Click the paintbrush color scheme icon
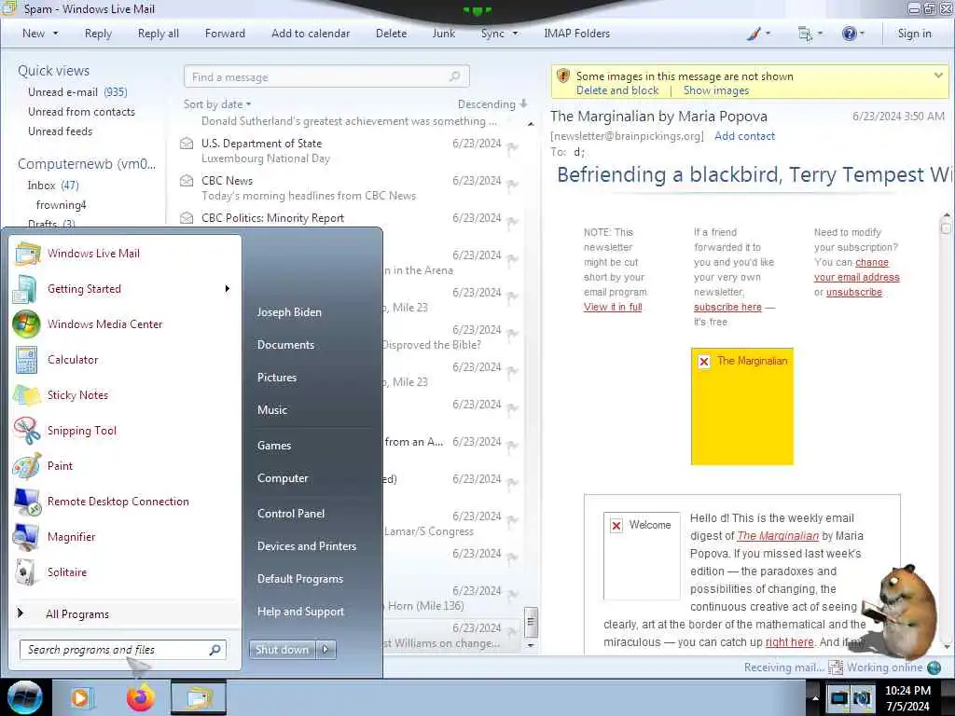955x716 pixels. click(754, 34)
